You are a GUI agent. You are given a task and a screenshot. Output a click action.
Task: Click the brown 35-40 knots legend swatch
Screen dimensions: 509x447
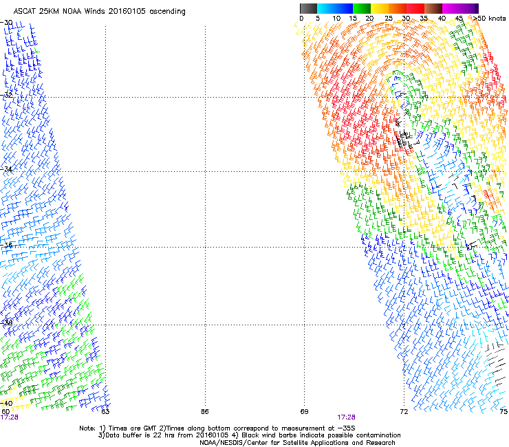coord(433,8)
